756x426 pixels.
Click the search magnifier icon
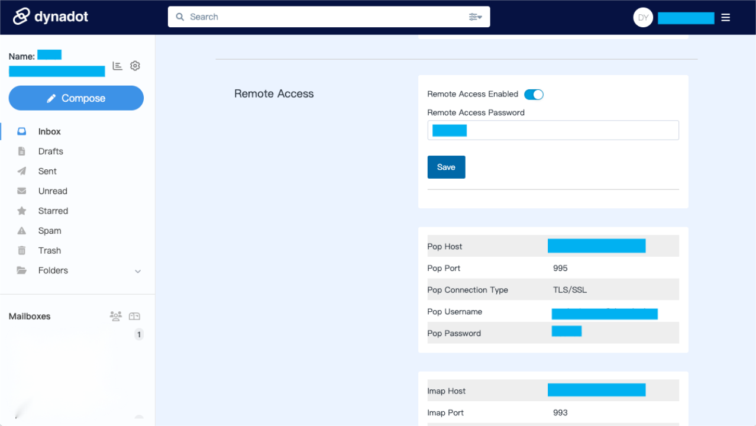180,17
